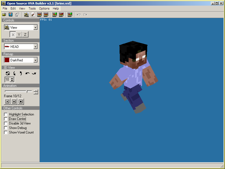The height and width of the screenshot is (169, 225).
Task: Click the rotation step value field
Action: coord(8,79)
